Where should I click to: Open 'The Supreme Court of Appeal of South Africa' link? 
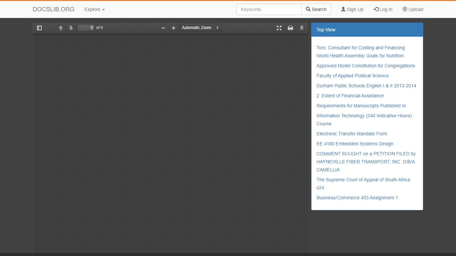363,184
